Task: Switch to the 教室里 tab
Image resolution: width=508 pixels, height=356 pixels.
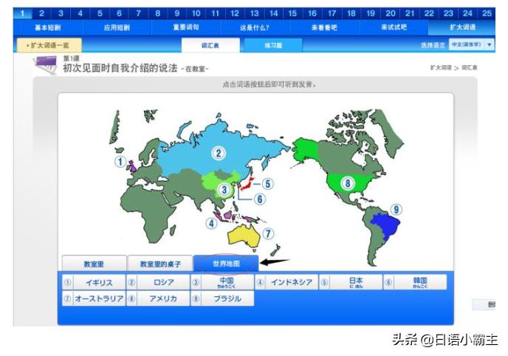Action: coord(94,264)
